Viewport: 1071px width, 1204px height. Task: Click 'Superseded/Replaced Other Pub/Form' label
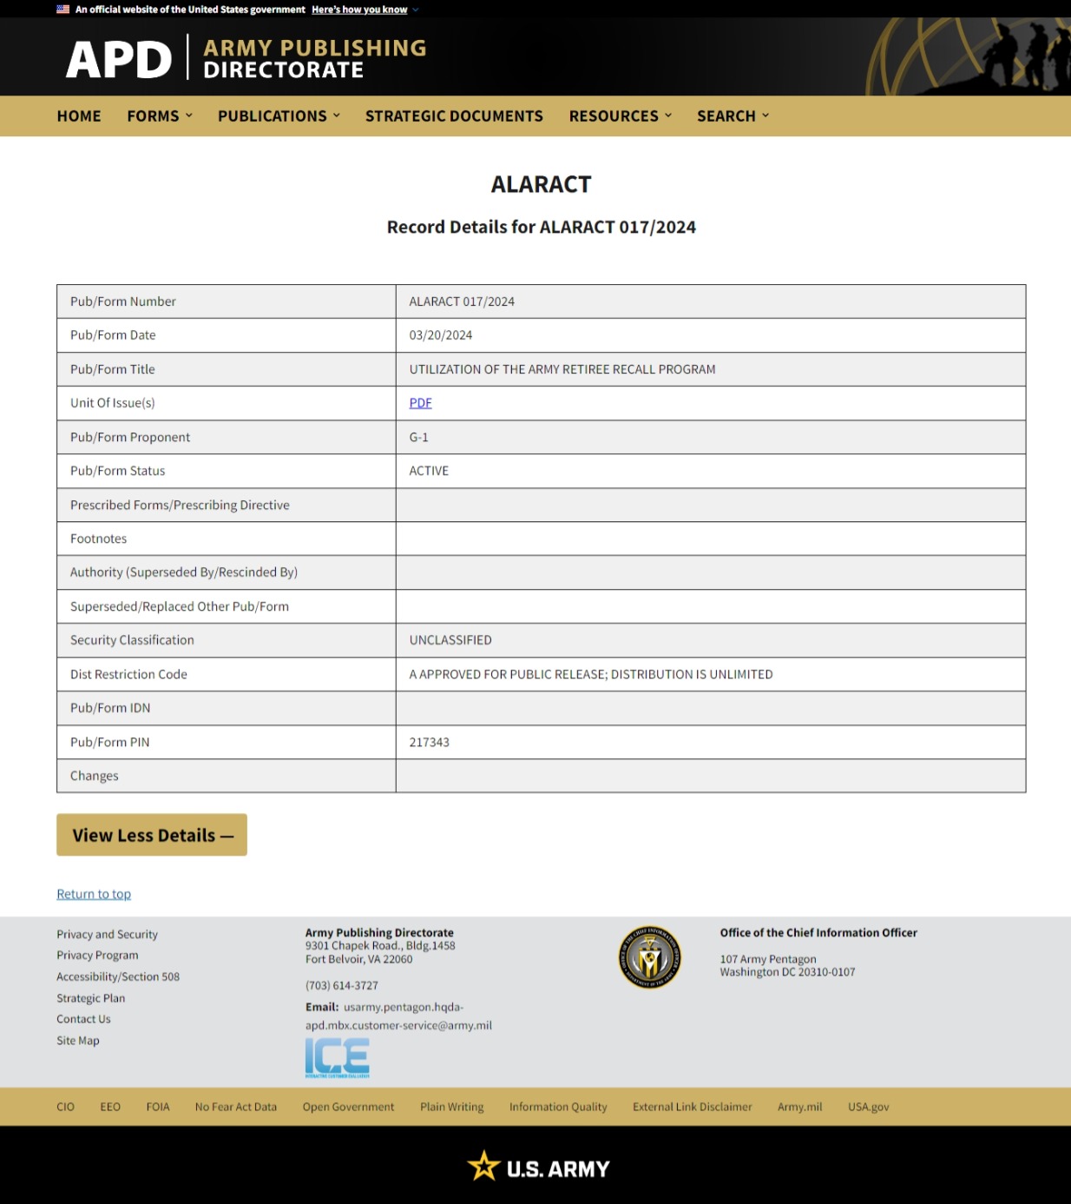coord(180,606)
